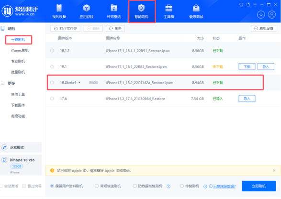Screen dimensions: 281x199
Task: Select the iPhone 16 Pro device entry
Action: (x=21, y=165)
